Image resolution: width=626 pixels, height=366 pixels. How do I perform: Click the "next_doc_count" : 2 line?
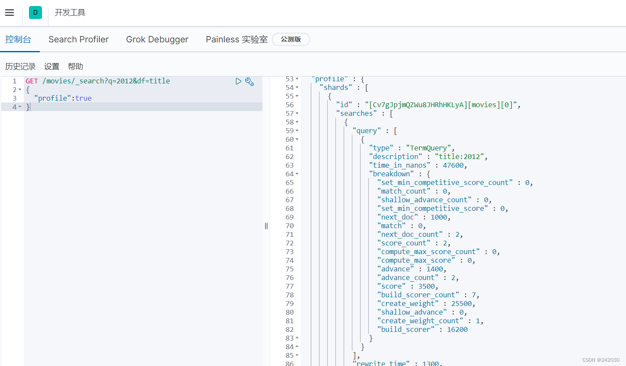420,234
